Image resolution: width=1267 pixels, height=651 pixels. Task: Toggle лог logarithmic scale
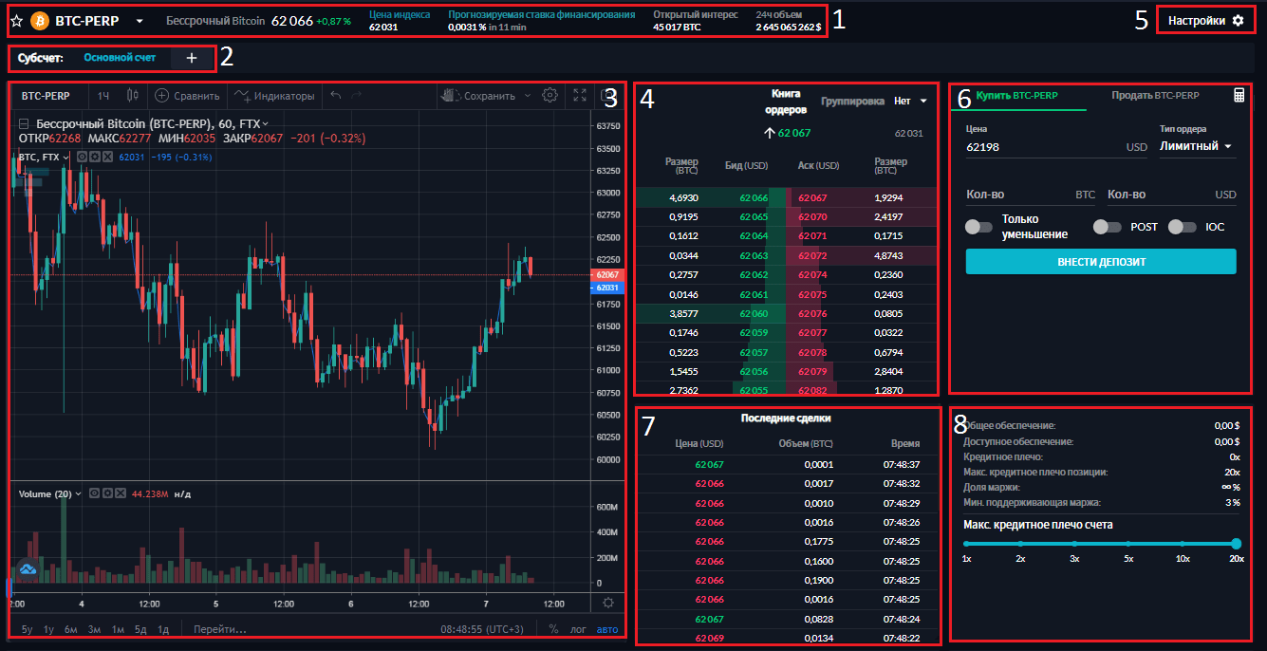coord(578,628)
